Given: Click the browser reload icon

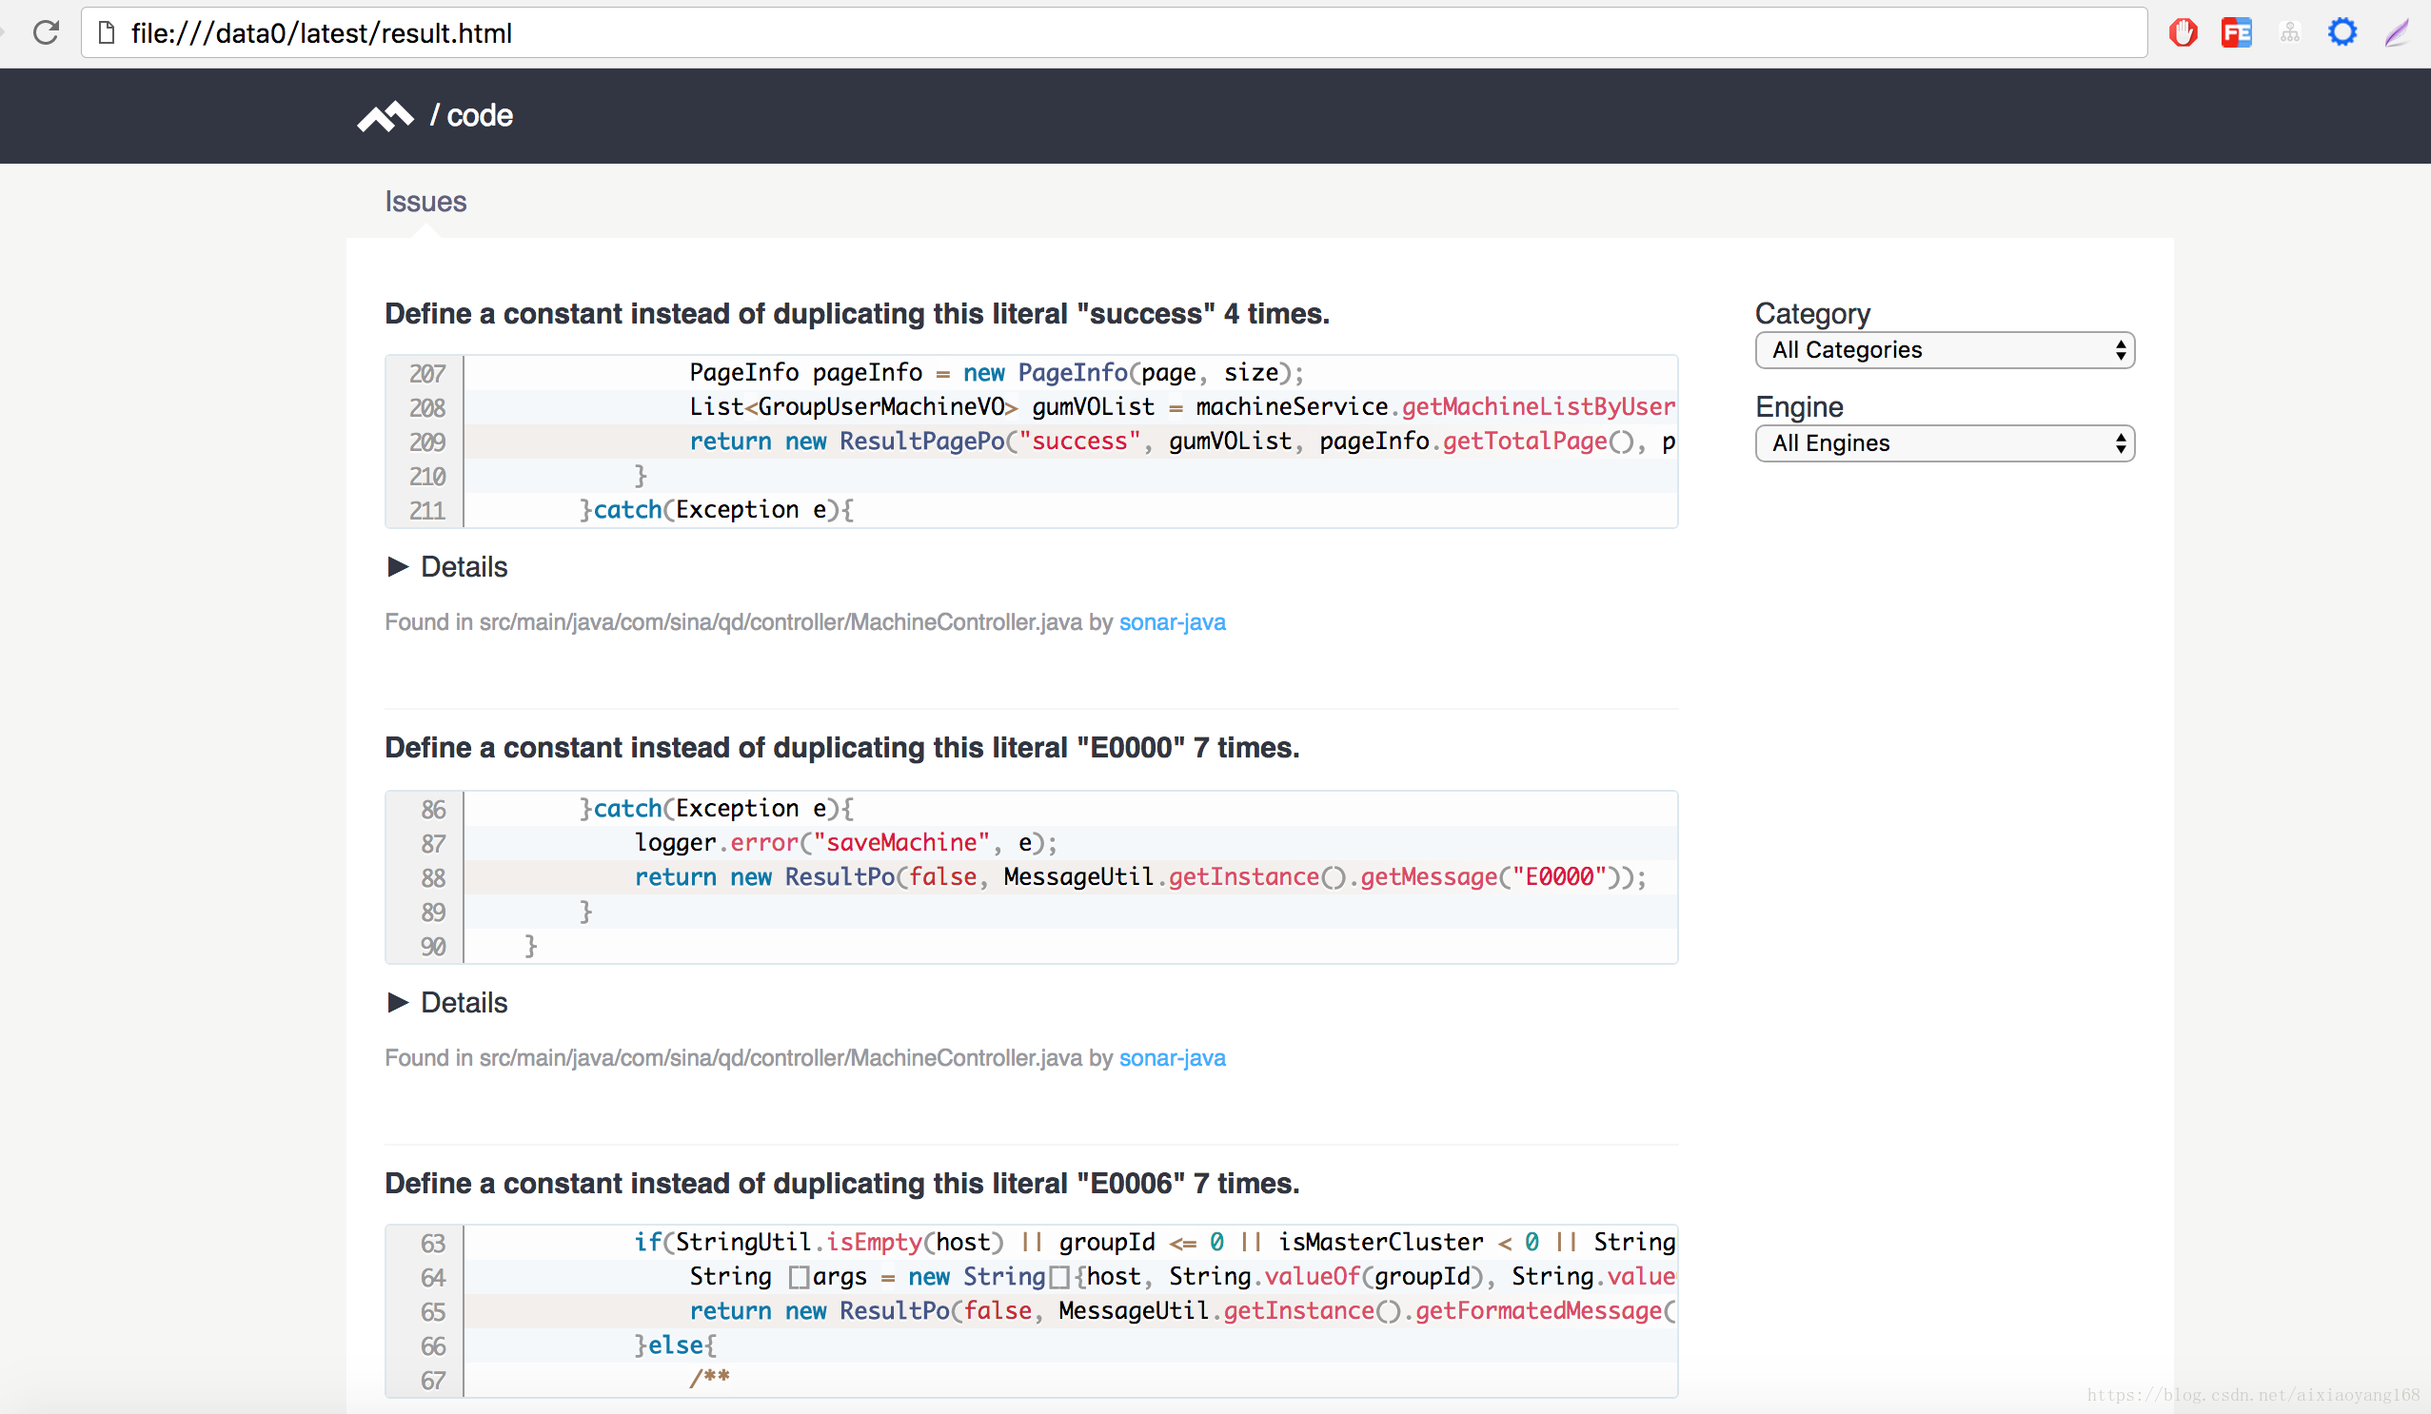Looking at the screenshot, I should coord(46,32).
